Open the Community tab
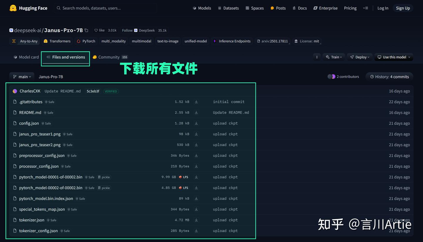423x242 pixels. (110, 57)
